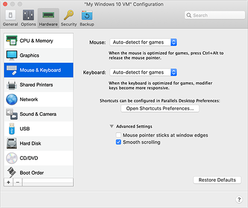Click the Graphics monitor icon
Screen dimensions: 248x208
(x=12, y=55)
